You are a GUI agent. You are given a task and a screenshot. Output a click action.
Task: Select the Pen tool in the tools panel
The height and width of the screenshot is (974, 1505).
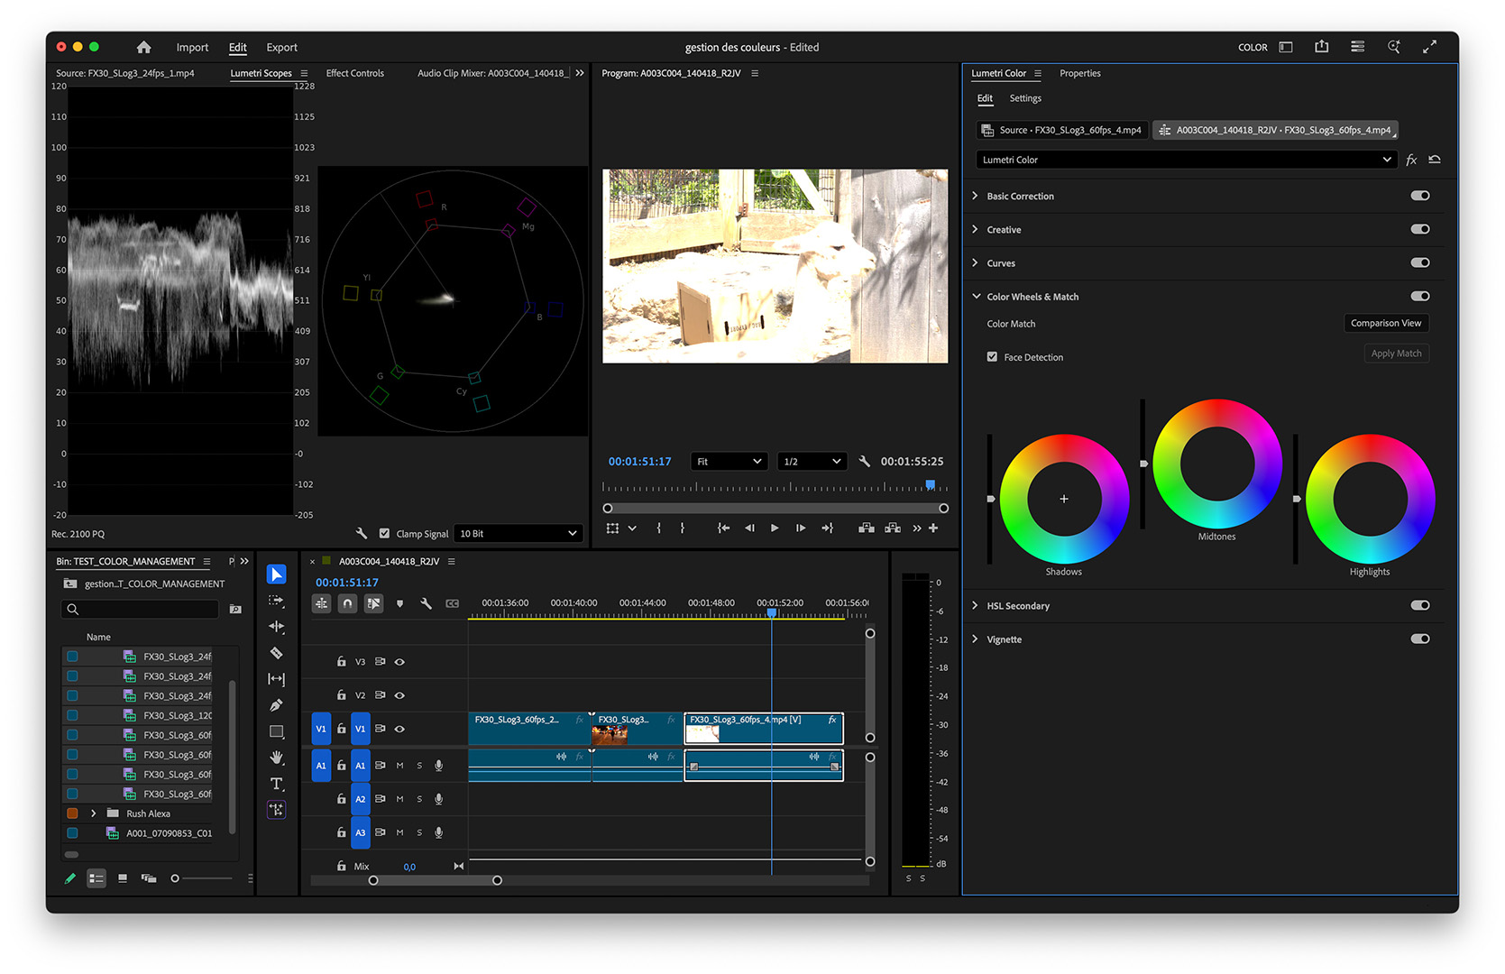coord(277,705)
